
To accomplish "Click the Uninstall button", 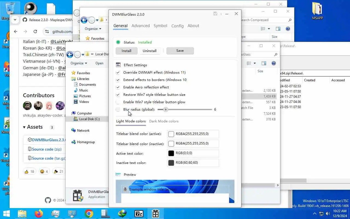I will tap(150, 51).
